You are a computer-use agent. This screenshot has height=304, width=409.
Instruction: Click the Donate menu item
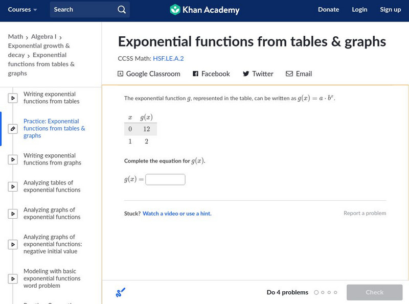coord(328,10)
